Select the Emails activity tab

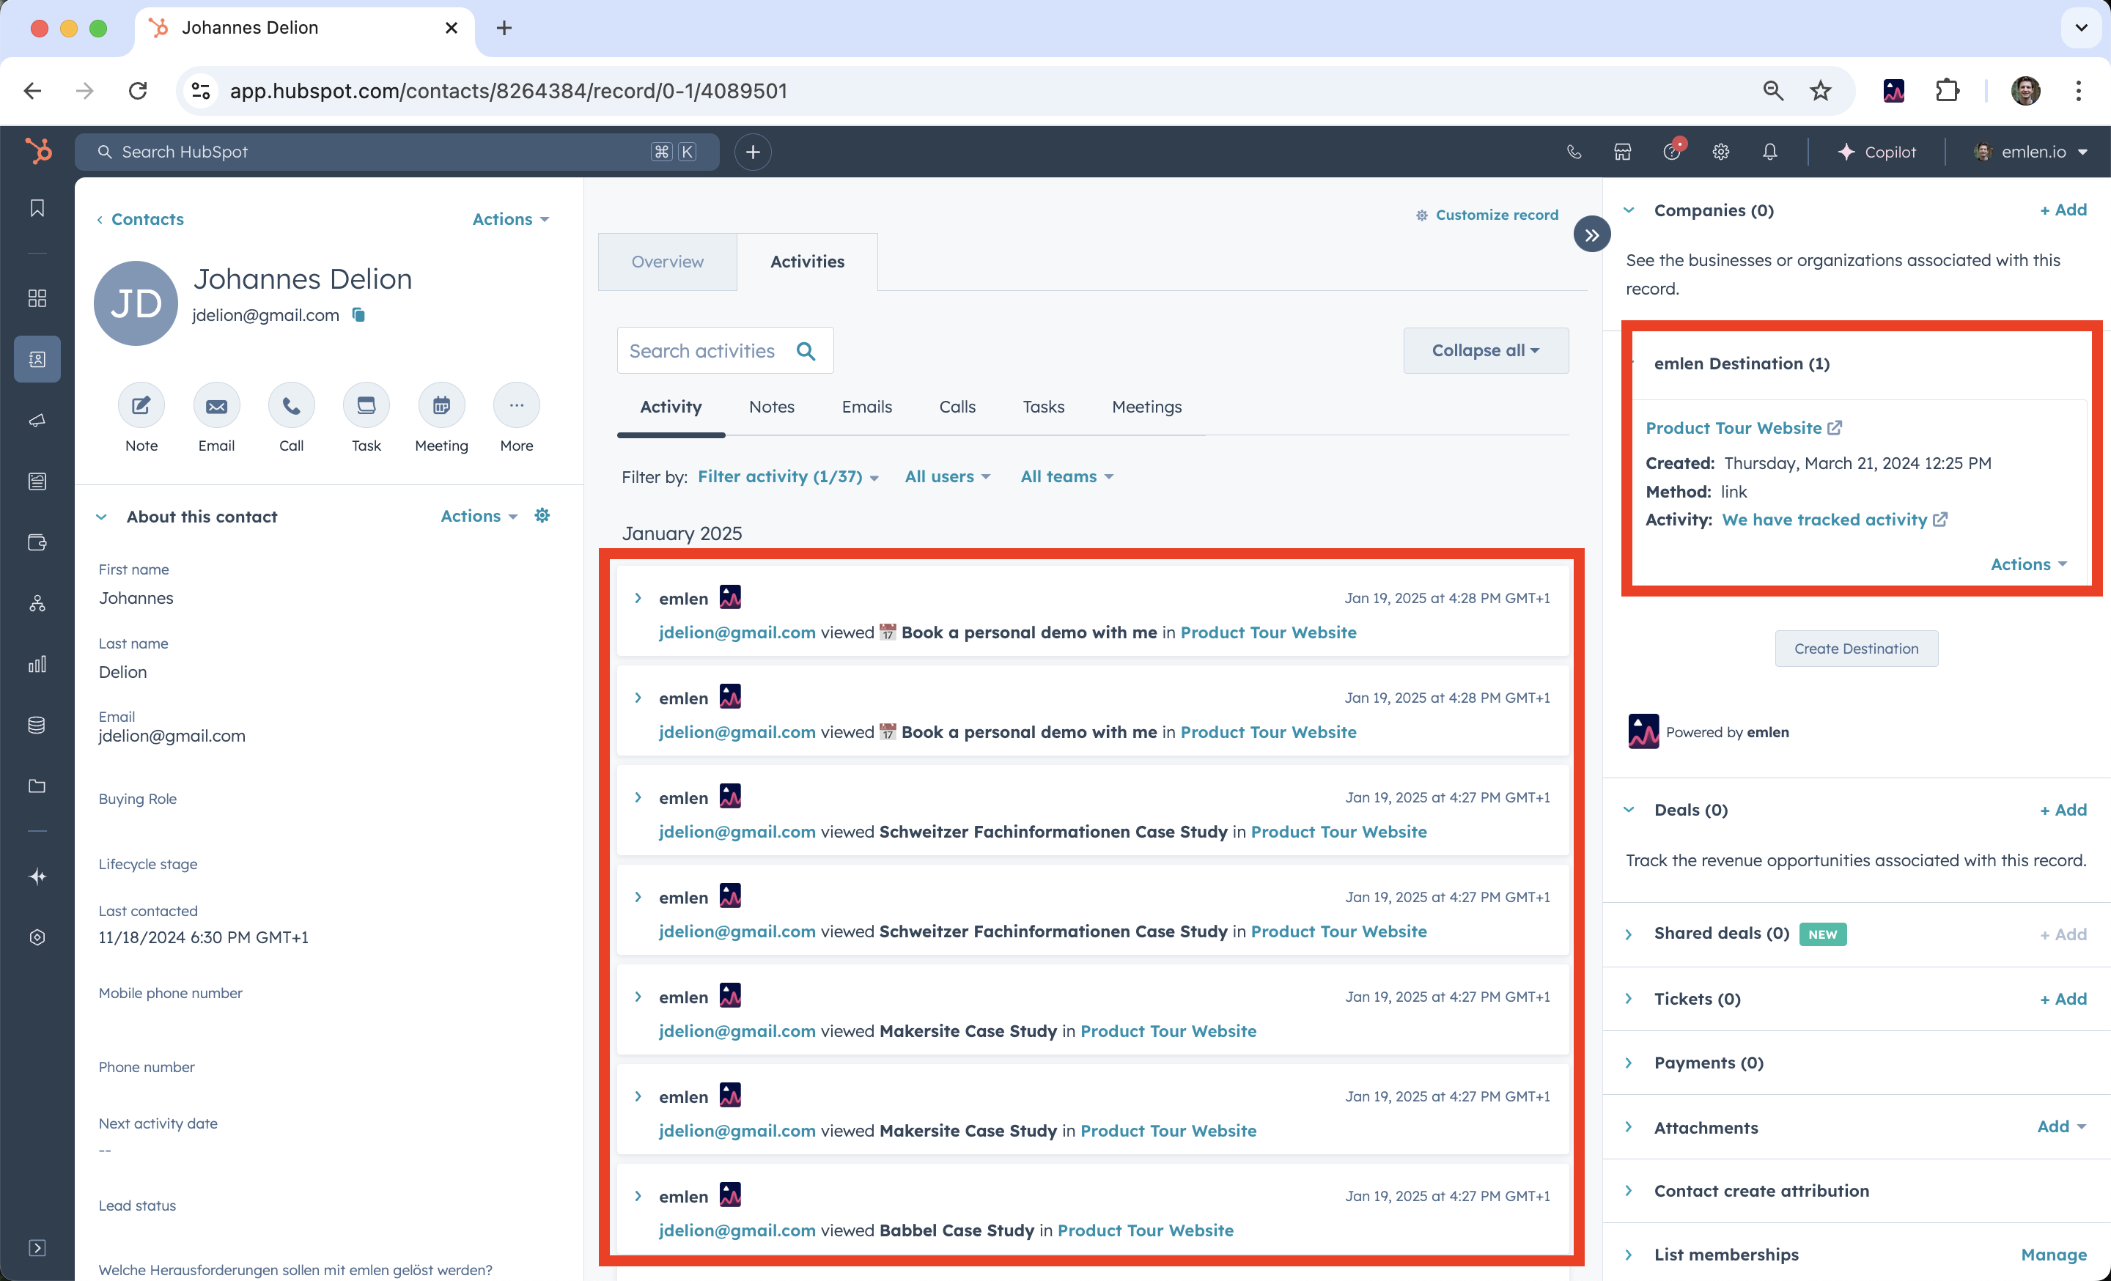tap(866, 407)
